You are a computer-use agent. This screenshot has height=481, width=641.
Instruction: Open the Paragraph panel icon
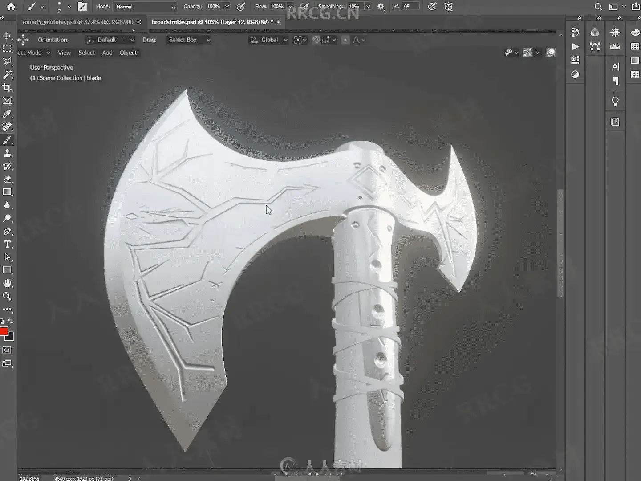coord(615,81)
